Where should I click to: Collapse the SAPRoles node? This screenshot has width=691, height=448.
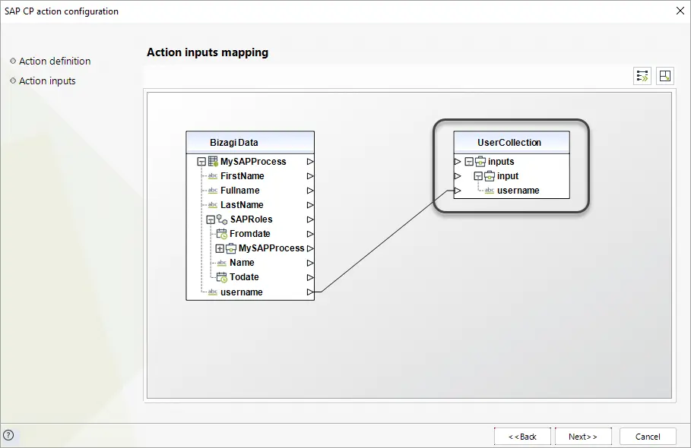(211, 219)
